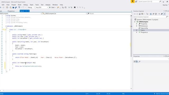Select App.config in Solution Explorer
The image size is (169, 95).
144,28
